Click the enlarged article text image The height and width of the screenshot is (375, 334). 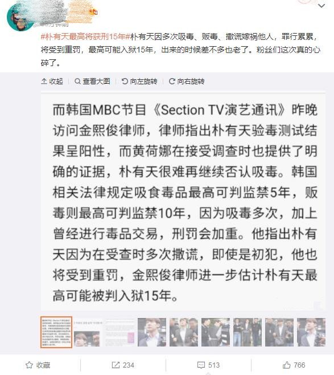[183, 202]
